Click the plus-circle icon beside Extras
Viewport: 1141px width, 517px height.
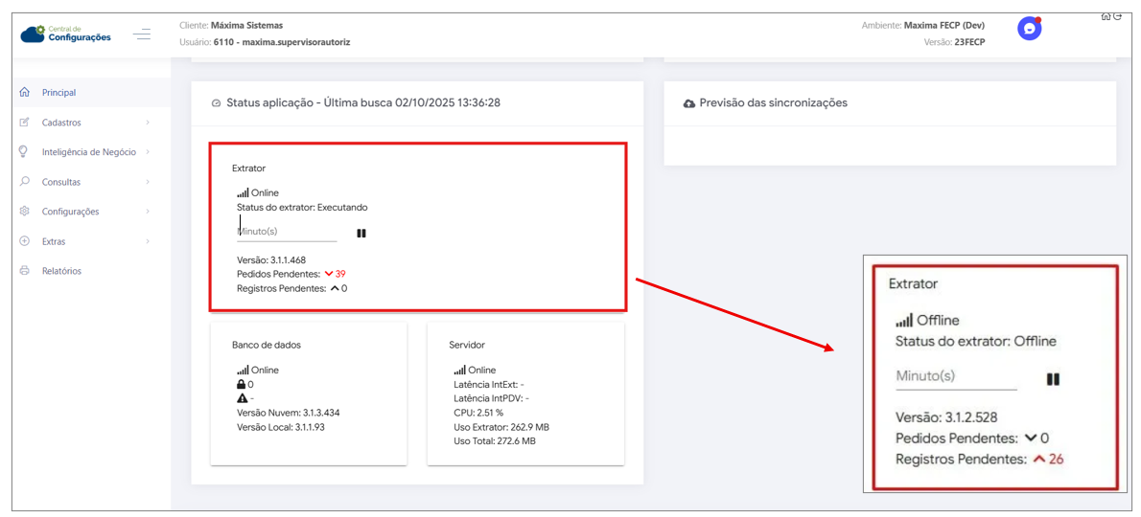point(24,241)
